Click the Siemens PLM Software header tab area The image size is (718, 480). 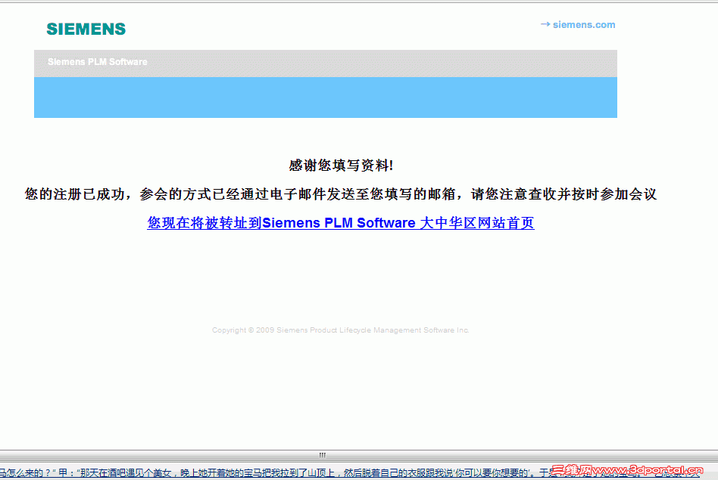tap(325, 62)
